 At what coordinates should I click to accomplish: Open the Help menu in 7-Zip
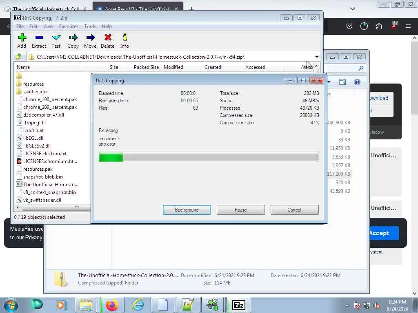[107, 26]
